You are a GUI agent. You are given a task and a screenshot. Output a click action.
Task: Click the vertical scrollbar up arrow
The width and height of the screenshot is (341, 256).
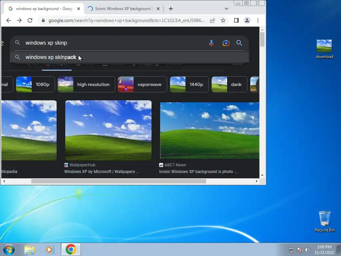(262, 30)
